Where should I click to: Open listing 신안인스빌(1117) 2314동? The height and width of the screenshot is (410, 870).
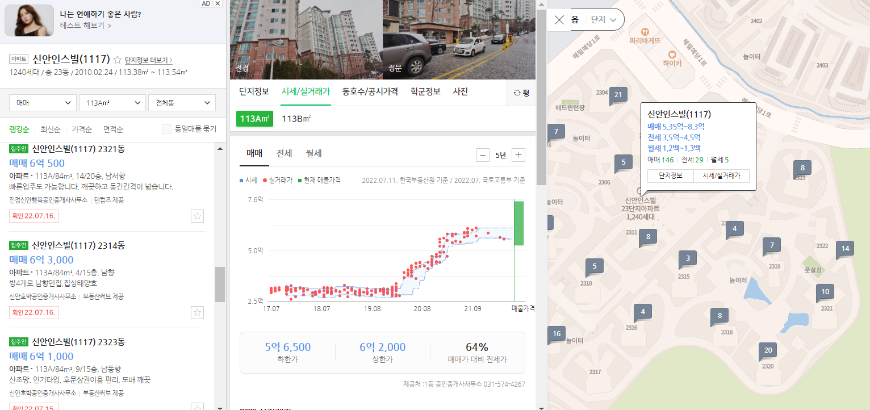pos(78,245)
